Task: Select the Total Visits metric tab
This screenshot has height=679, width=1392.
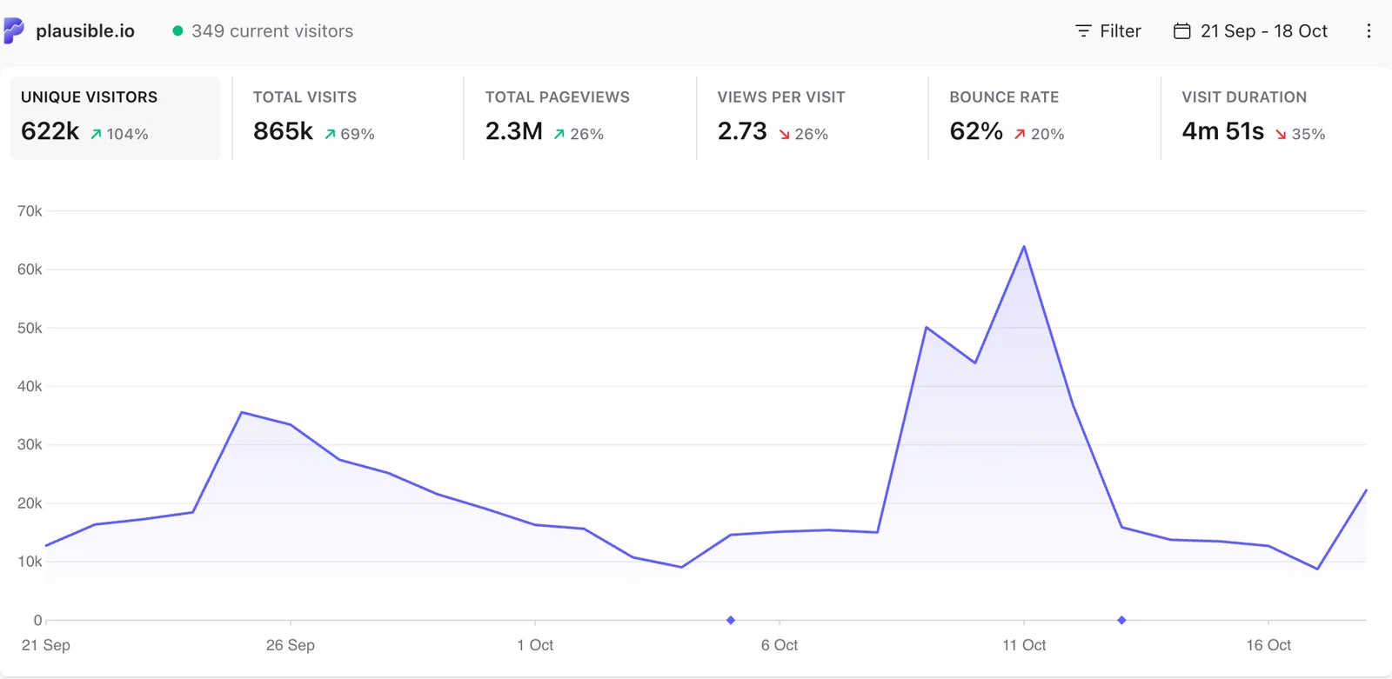Action: pyautogui.click(x=348, y=118)
